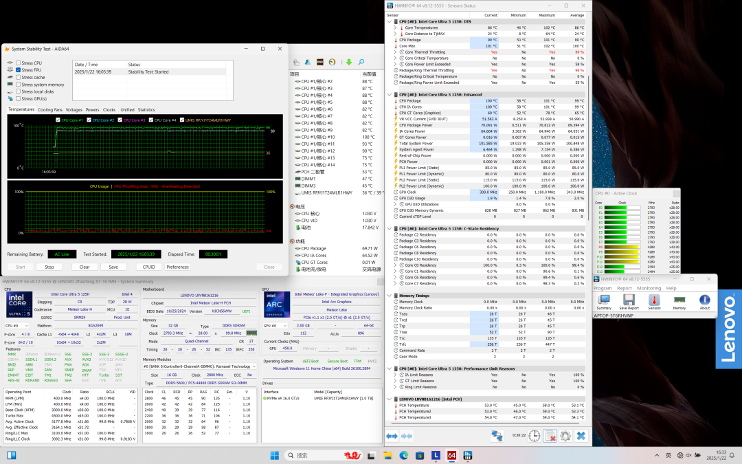
Task: Toggle CPU Core #4 graph checkbox
Action: tap(151, 120)
